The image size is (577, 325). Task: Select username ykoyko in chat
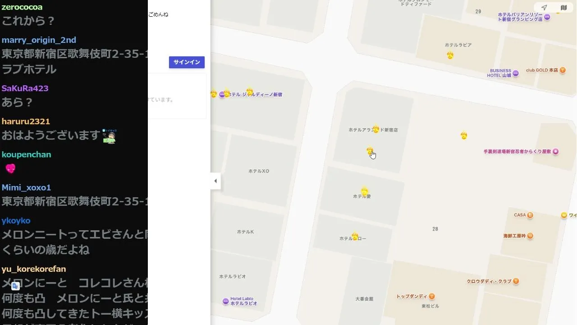[16, 221]
